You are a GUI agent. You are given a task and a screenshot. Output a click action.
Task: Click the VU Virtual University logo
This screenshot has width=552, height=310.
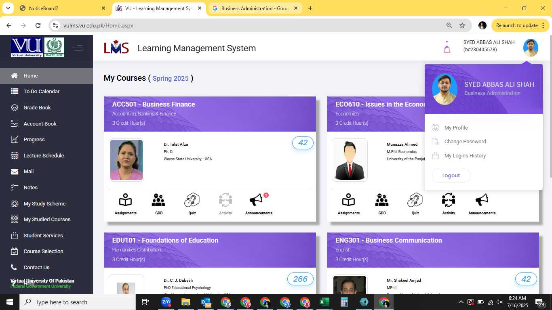27,47
